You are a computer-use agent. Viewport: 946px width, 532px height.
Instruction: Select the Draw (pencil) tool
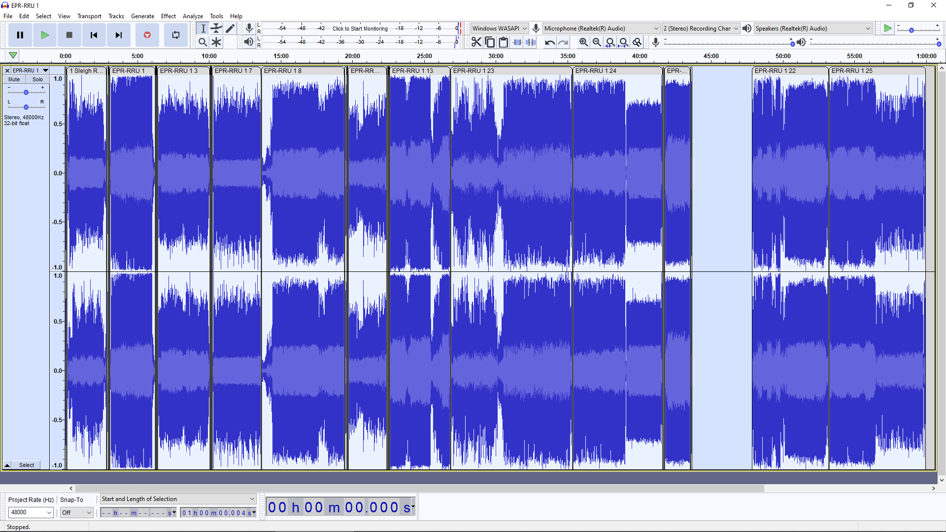coord(230,29)
